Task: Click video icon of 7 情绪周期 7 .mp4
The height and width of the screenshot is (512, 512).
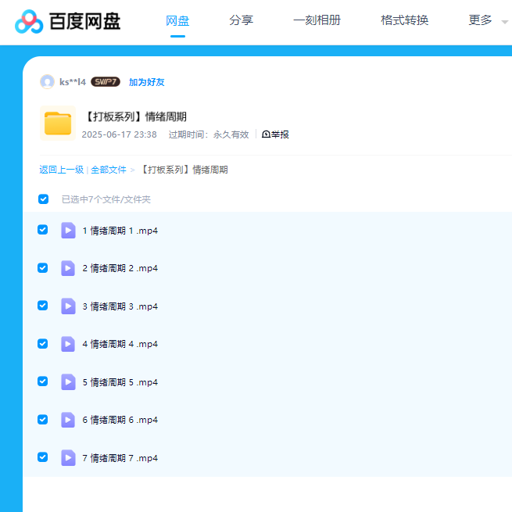Action: (x=68, y=458)
